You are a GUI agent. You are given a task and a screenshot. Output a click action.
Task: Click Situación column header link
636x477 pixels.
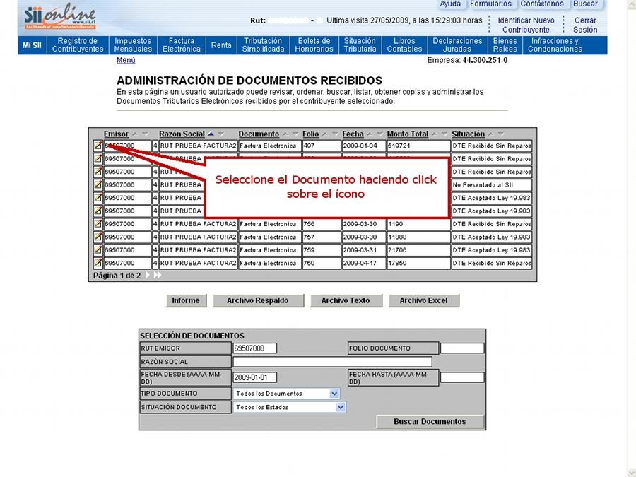[x=468, y=134]
